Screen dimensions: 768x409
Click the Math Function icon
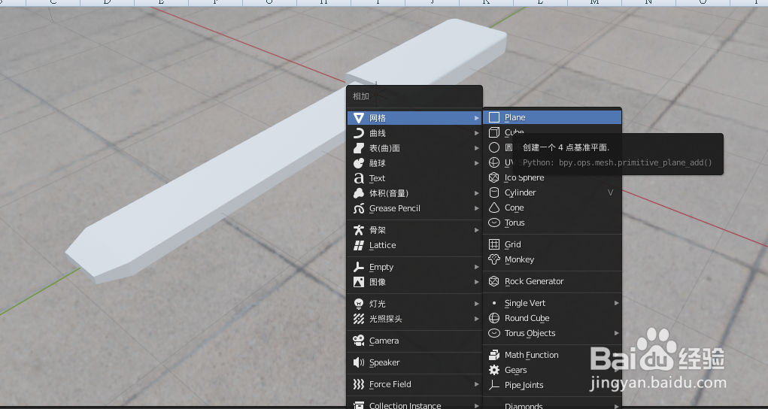coord(494,355)
